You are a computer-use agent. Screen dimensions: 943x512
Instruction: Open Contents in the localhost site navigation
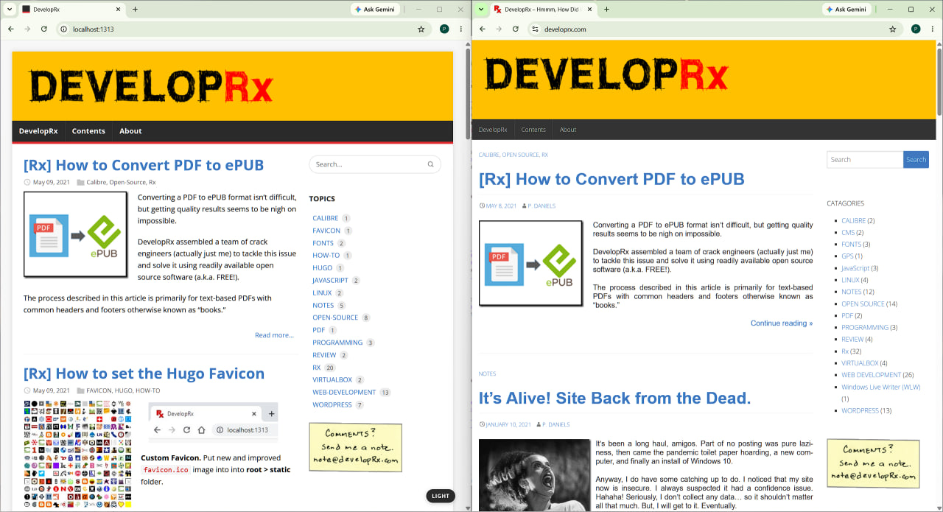[88, 131]
